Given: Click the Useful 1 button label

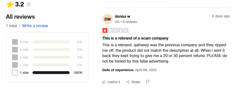Looking at the screenshot, I should tap(114, 82).
